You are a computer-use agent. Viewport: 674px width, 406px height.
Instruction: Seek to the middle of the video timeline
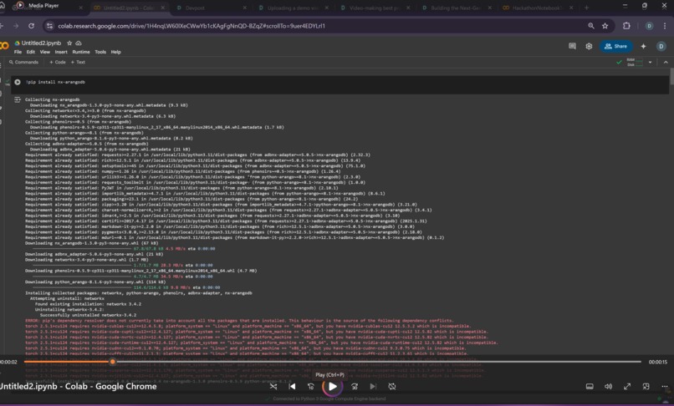[333, 362]
